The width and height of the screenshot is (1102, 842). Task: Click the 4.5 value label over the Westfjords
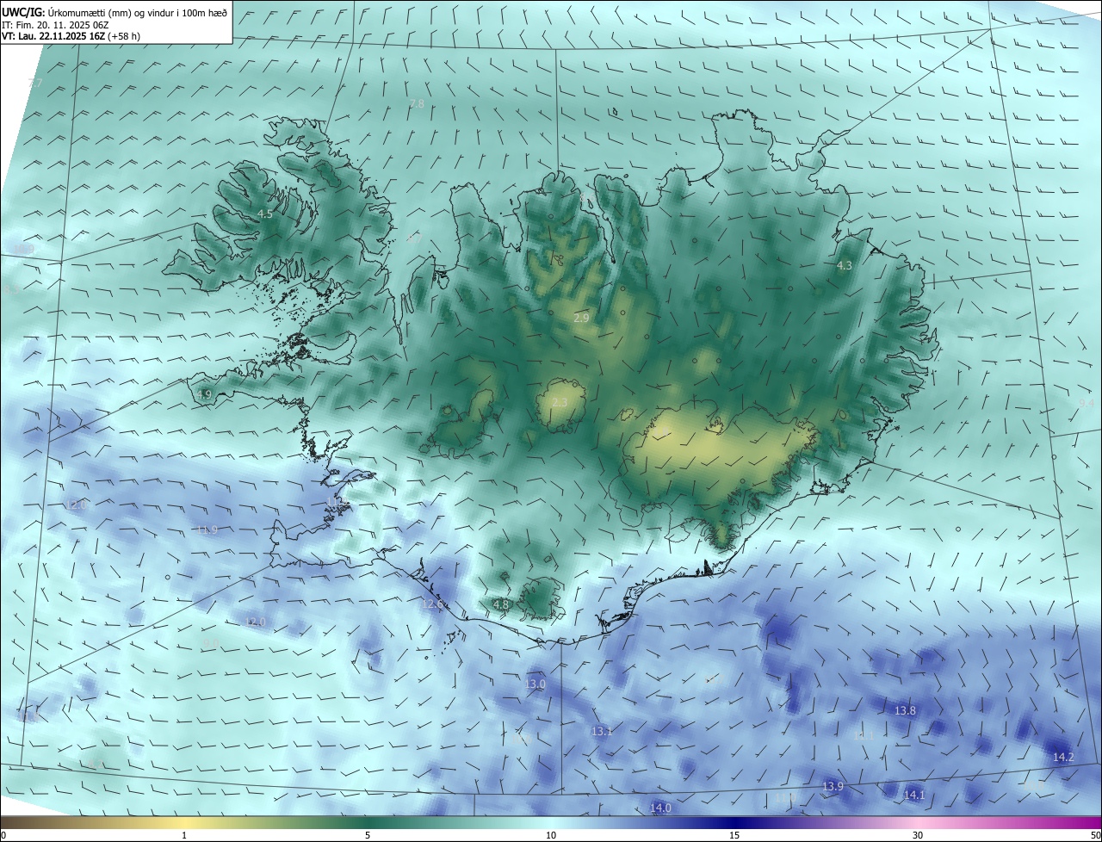265,214
